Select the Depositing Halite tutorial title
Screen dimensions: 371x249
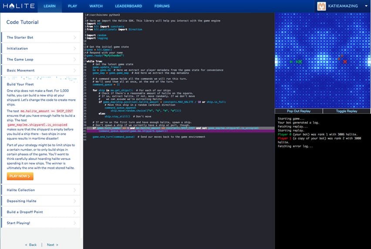point(21,201)
